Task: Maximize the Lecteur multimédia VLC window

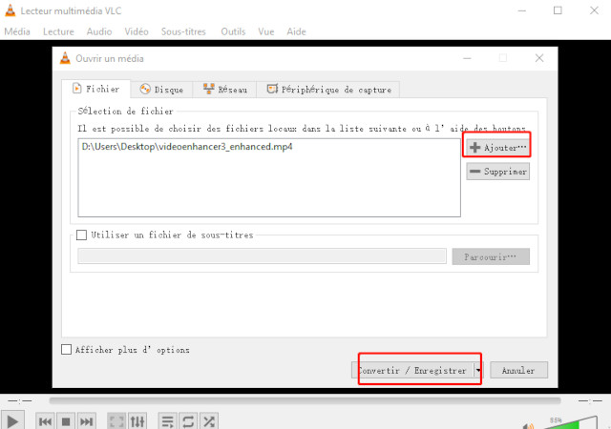Action: pos(558,10)
